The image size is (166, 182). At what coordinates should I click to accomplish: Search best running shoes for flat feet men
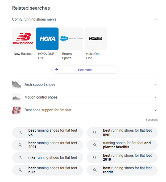click(122, 132)
